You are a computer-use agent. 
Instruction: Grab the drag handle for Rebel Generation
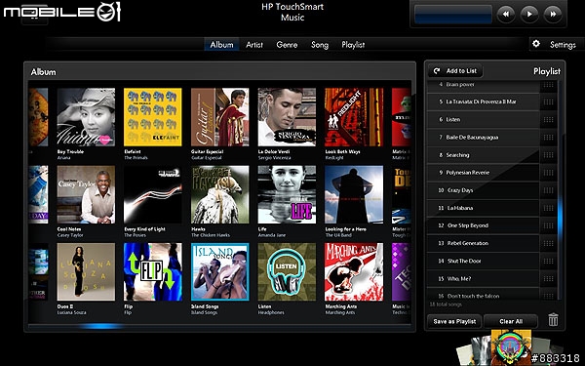(x=548, y=243)
